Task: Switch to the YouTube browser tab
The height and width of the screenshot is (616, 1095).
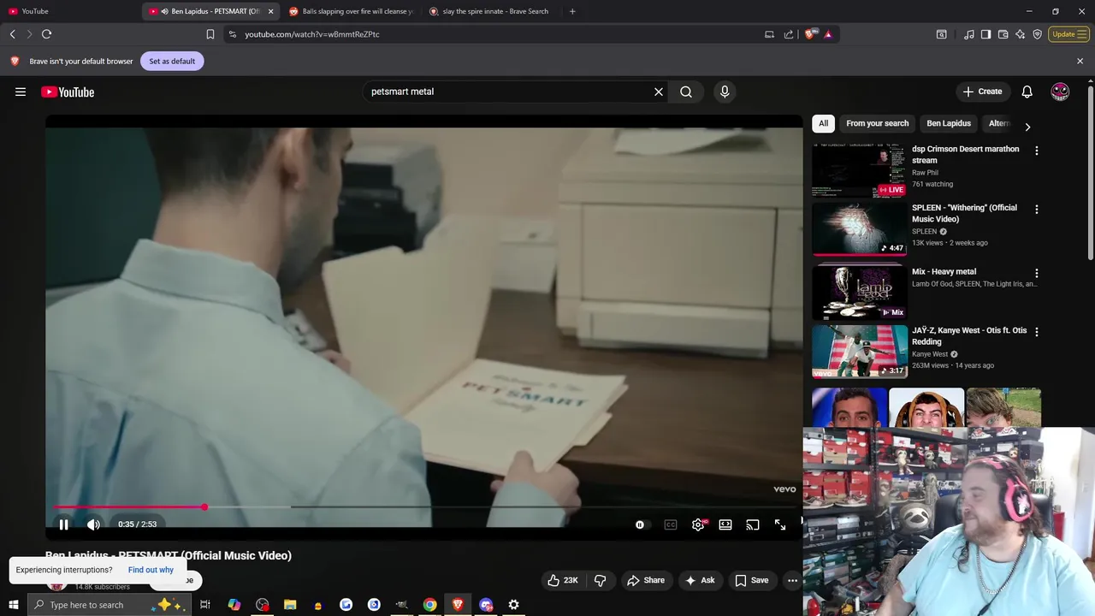Action: pos(70,11)
